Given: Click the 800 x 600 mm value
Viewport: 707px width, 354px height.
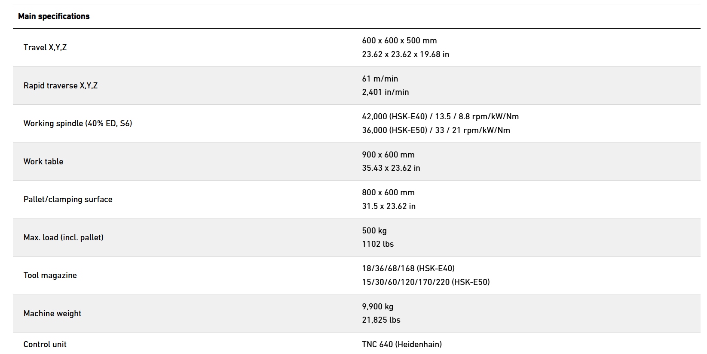Looking at the screenshot, I should [388, 193].
